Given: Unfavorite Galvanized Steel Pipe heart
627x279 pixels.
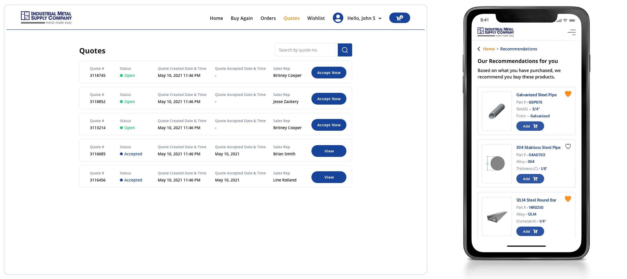Looking at the screenshot, I should [x=568, y=94].
